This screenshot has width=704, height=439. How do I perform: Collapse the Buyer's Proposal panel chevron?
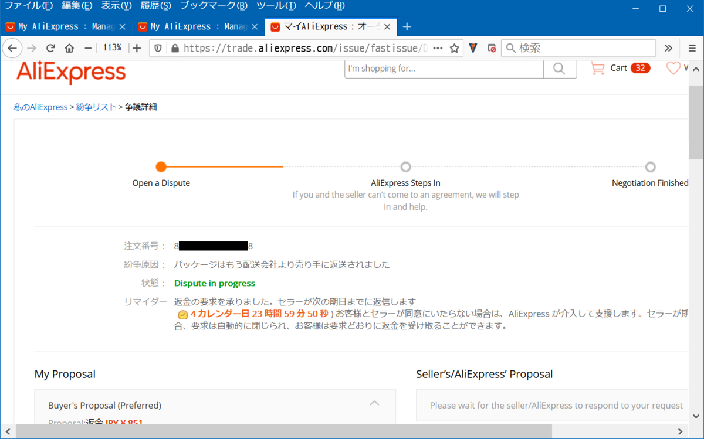[374, 403]
